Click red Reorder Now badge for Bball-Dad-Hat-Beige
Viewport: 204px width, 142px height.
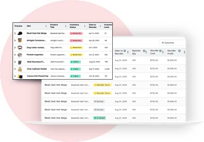point(76,33)
